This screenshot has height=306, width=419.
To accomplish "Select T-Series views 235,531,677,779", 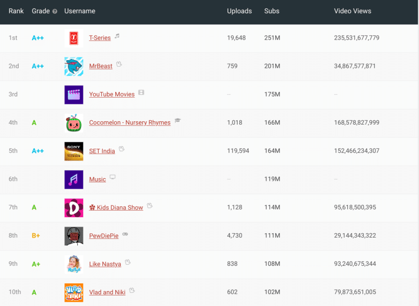I will (x=357, y=38).
